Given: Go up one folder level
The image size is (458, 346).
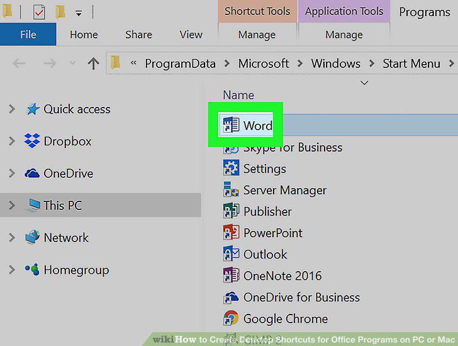Looking at the screenshot, I should coord(93,63).
